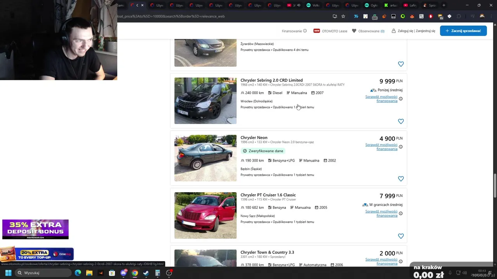The width and height of the screenshot is (497, 279).
Task: Add PT Cruiser listing to observed heart
Action: (x=401, y=236)
